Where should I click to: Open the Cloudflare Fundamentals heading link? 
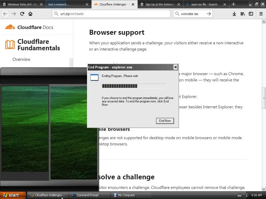tap(39, 45)
